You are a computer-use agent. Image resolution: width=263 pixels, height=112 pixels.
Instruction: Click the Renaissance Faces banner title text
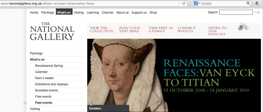(x=209, y=73)
